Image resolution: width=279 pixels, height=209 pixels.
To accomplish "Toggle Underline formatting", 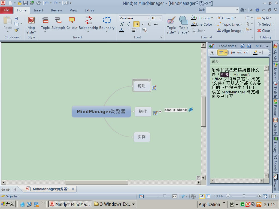I will click(149, 24).
